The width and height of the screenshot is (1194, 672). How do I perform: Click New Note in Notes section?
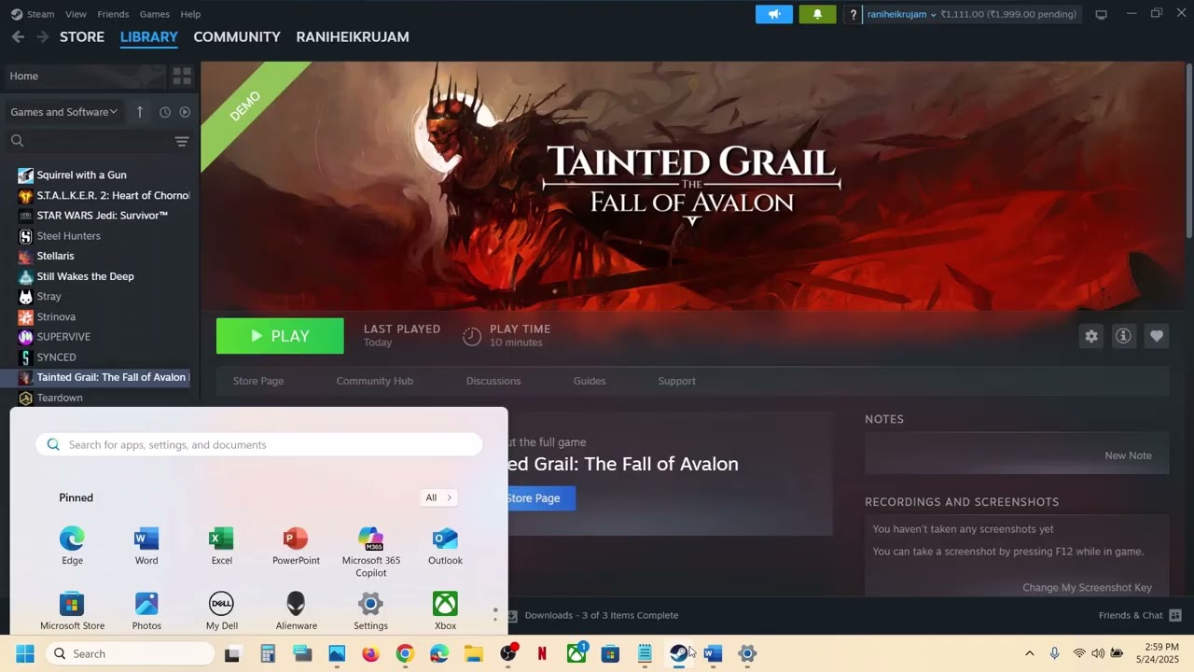(1128, 455)
